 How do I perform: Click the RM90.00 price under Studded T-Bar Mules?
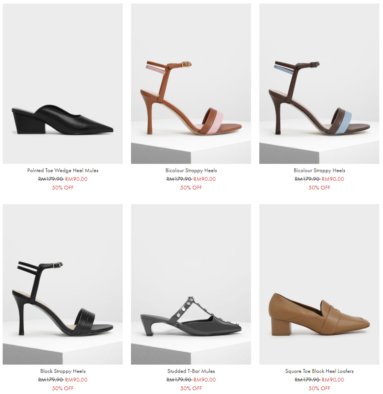(x=205, y=380)
